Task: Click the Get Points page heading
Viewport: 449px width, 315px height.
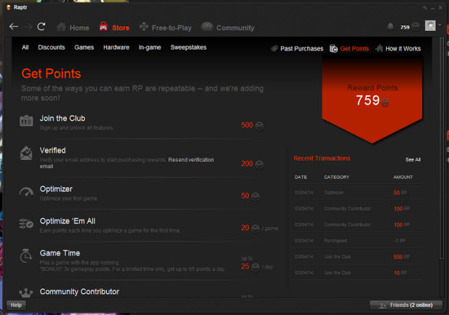Action: (51, 73)
